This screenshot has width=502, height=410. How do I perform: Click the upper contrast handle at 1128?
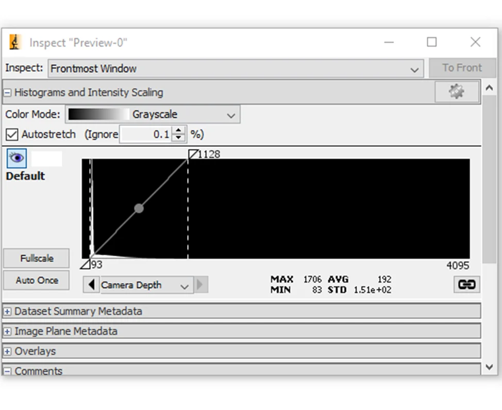point(193,154)
